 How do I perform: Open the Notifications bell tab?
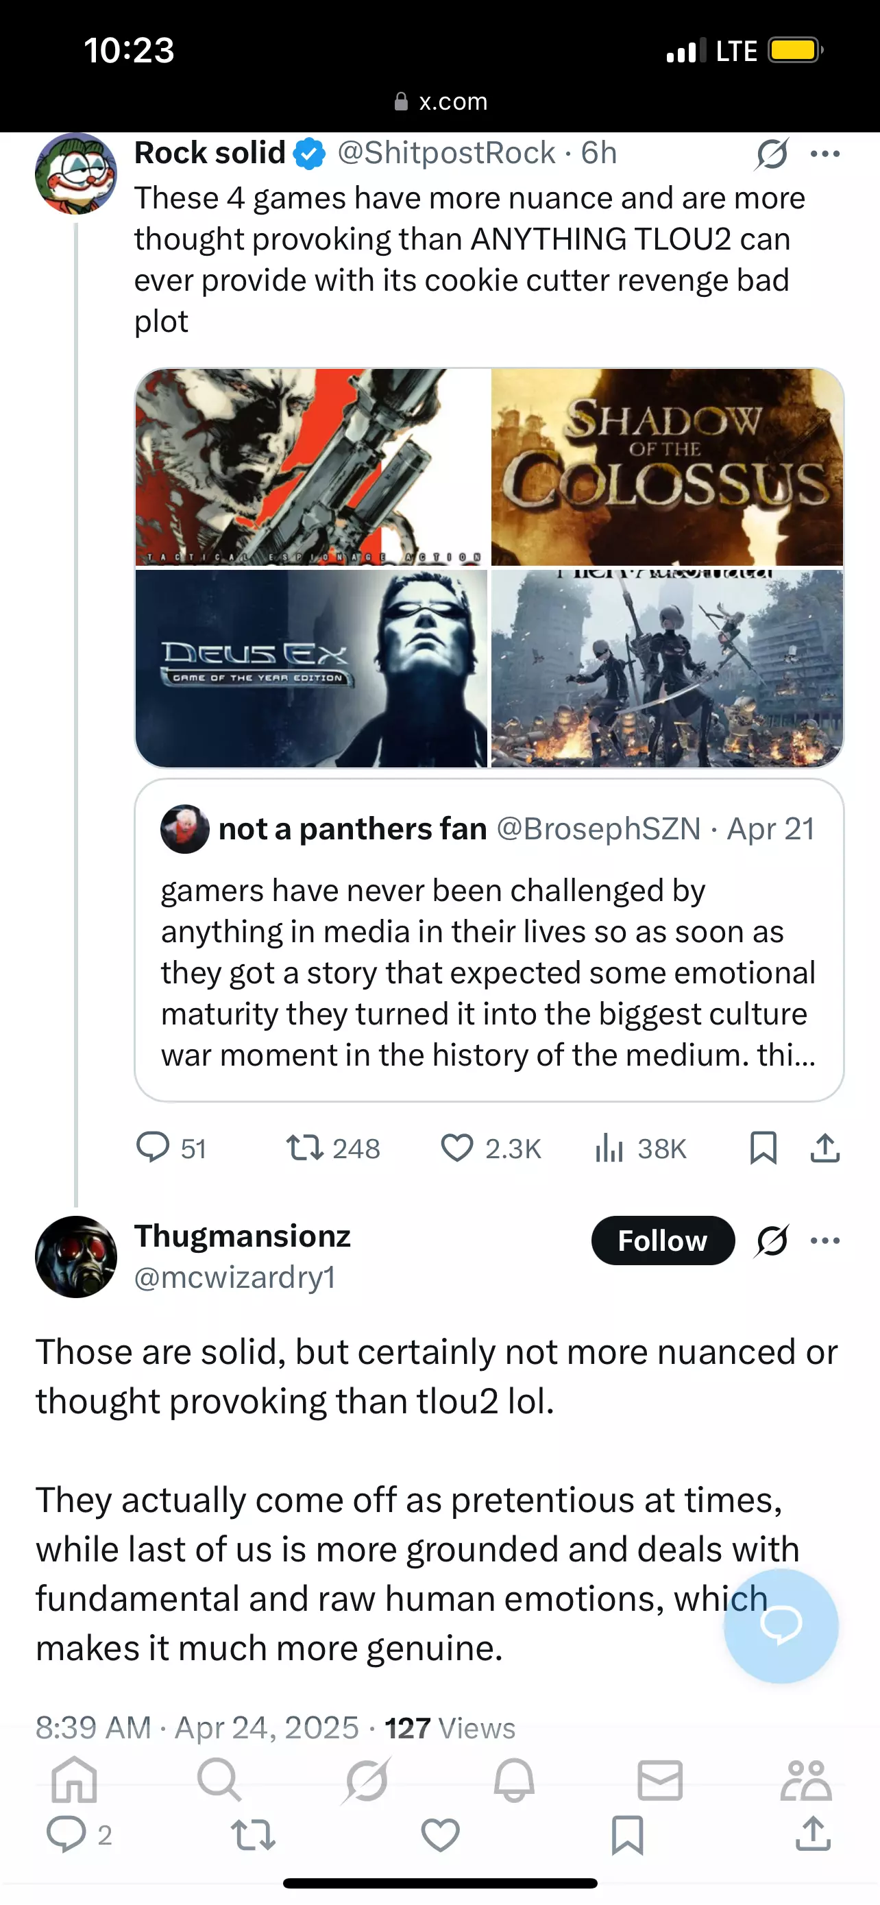(x=514, y=1780)
